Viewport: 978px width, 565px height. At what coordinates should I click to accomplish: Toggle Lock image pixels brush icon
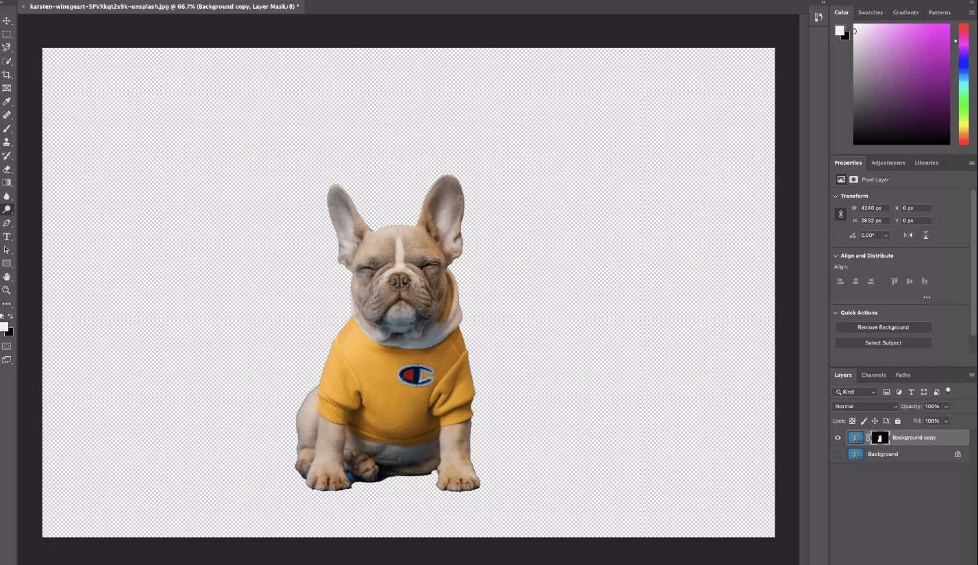click(864, 421)
